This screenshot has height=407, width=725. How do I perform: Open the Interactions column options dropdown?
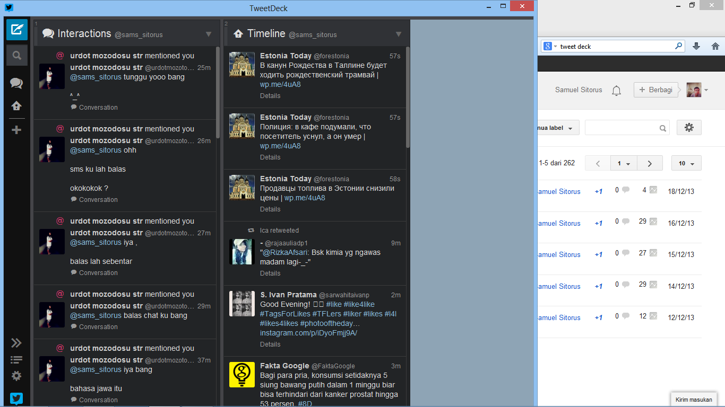[x=208, y=33]
